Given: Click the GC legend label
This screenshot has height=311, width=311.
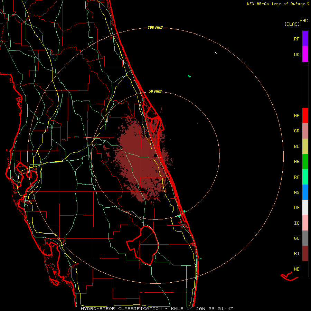Looking at the screenshot, I should [296, 238].
